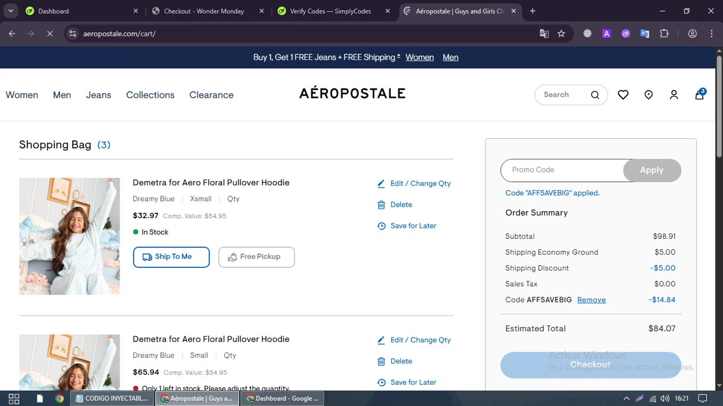The image size is (723, 406).
Task: Open Small Demetra Floral Pullover Hoodie title
Action: [x=211, y=339]
